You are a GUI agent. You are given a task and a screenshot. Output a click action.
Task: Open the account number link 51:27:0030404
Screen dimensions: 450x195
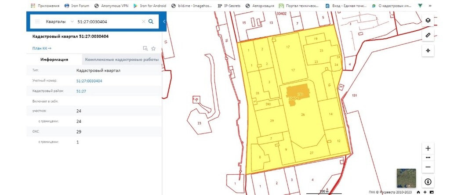coord(89,81)
